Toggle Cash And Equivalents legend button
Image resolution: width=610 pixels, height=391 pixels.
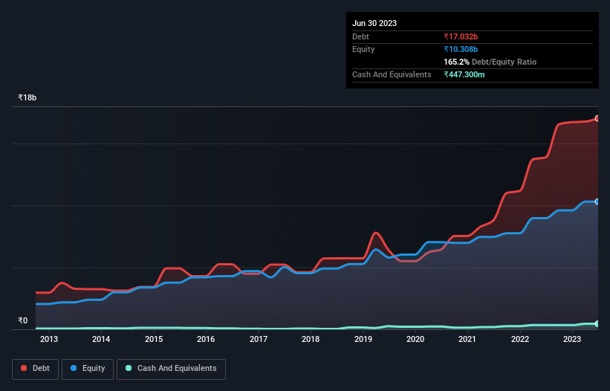(x=171, y=369)
